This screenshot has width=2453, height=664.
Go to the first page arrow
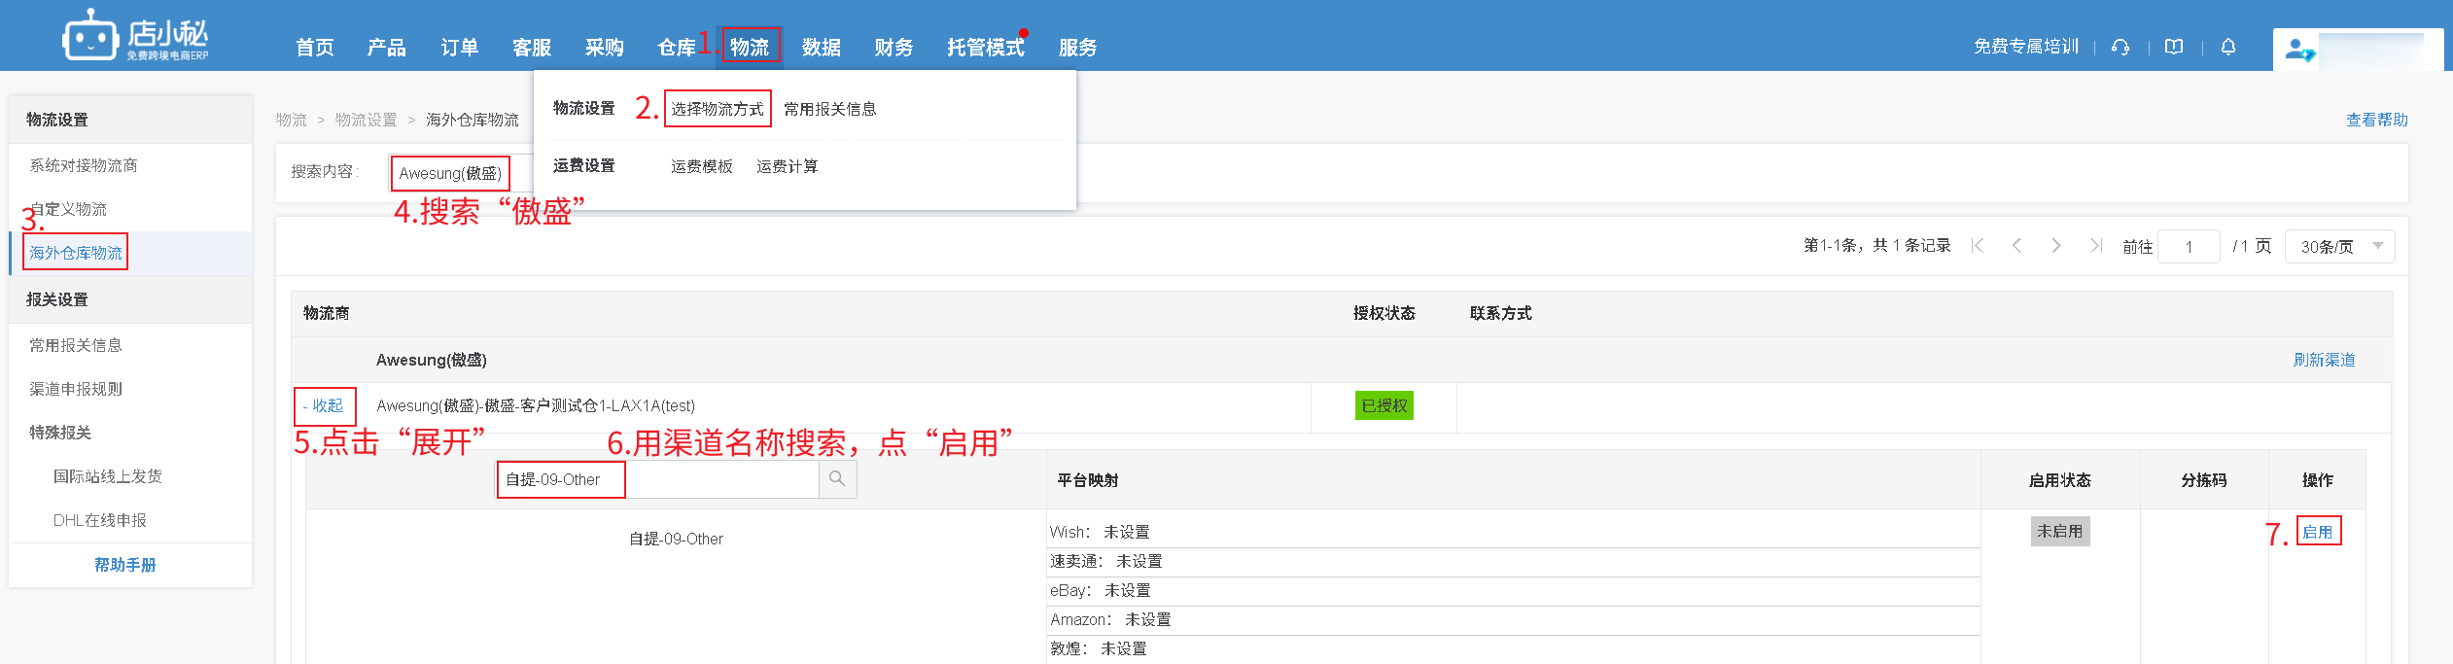1978,246
